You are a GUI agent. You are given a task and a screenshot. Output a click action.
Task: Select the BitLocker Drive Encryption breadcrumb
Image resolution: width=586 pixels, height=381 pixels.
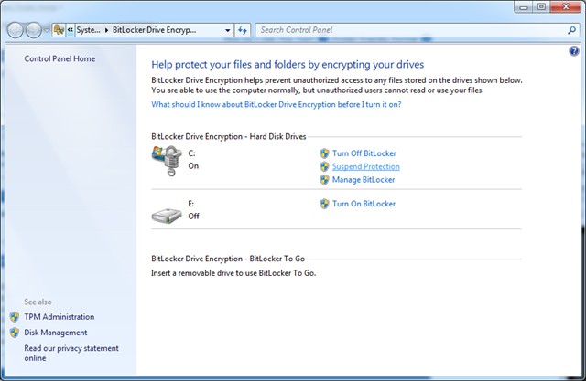point(154,30)
